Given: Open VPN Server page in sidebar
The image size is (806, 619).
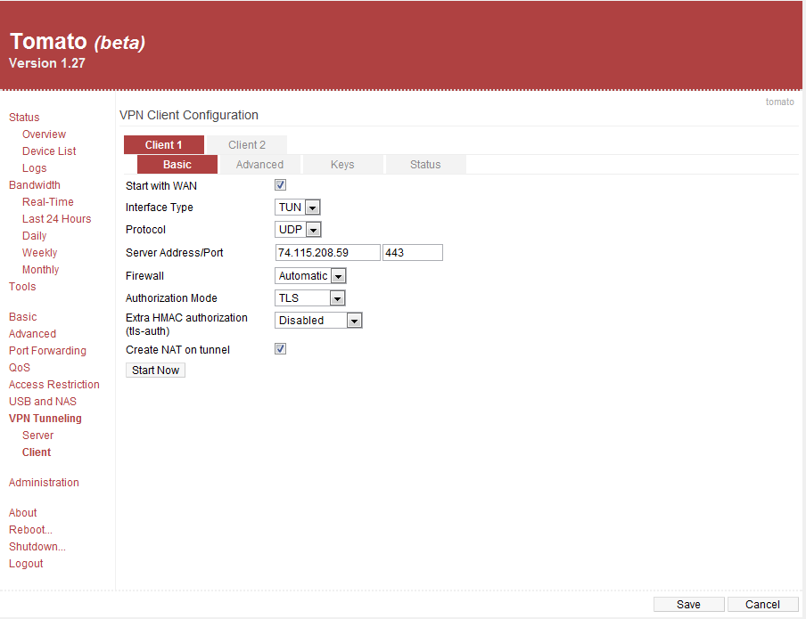Looking at the screenshot, I should pos(38,436).
